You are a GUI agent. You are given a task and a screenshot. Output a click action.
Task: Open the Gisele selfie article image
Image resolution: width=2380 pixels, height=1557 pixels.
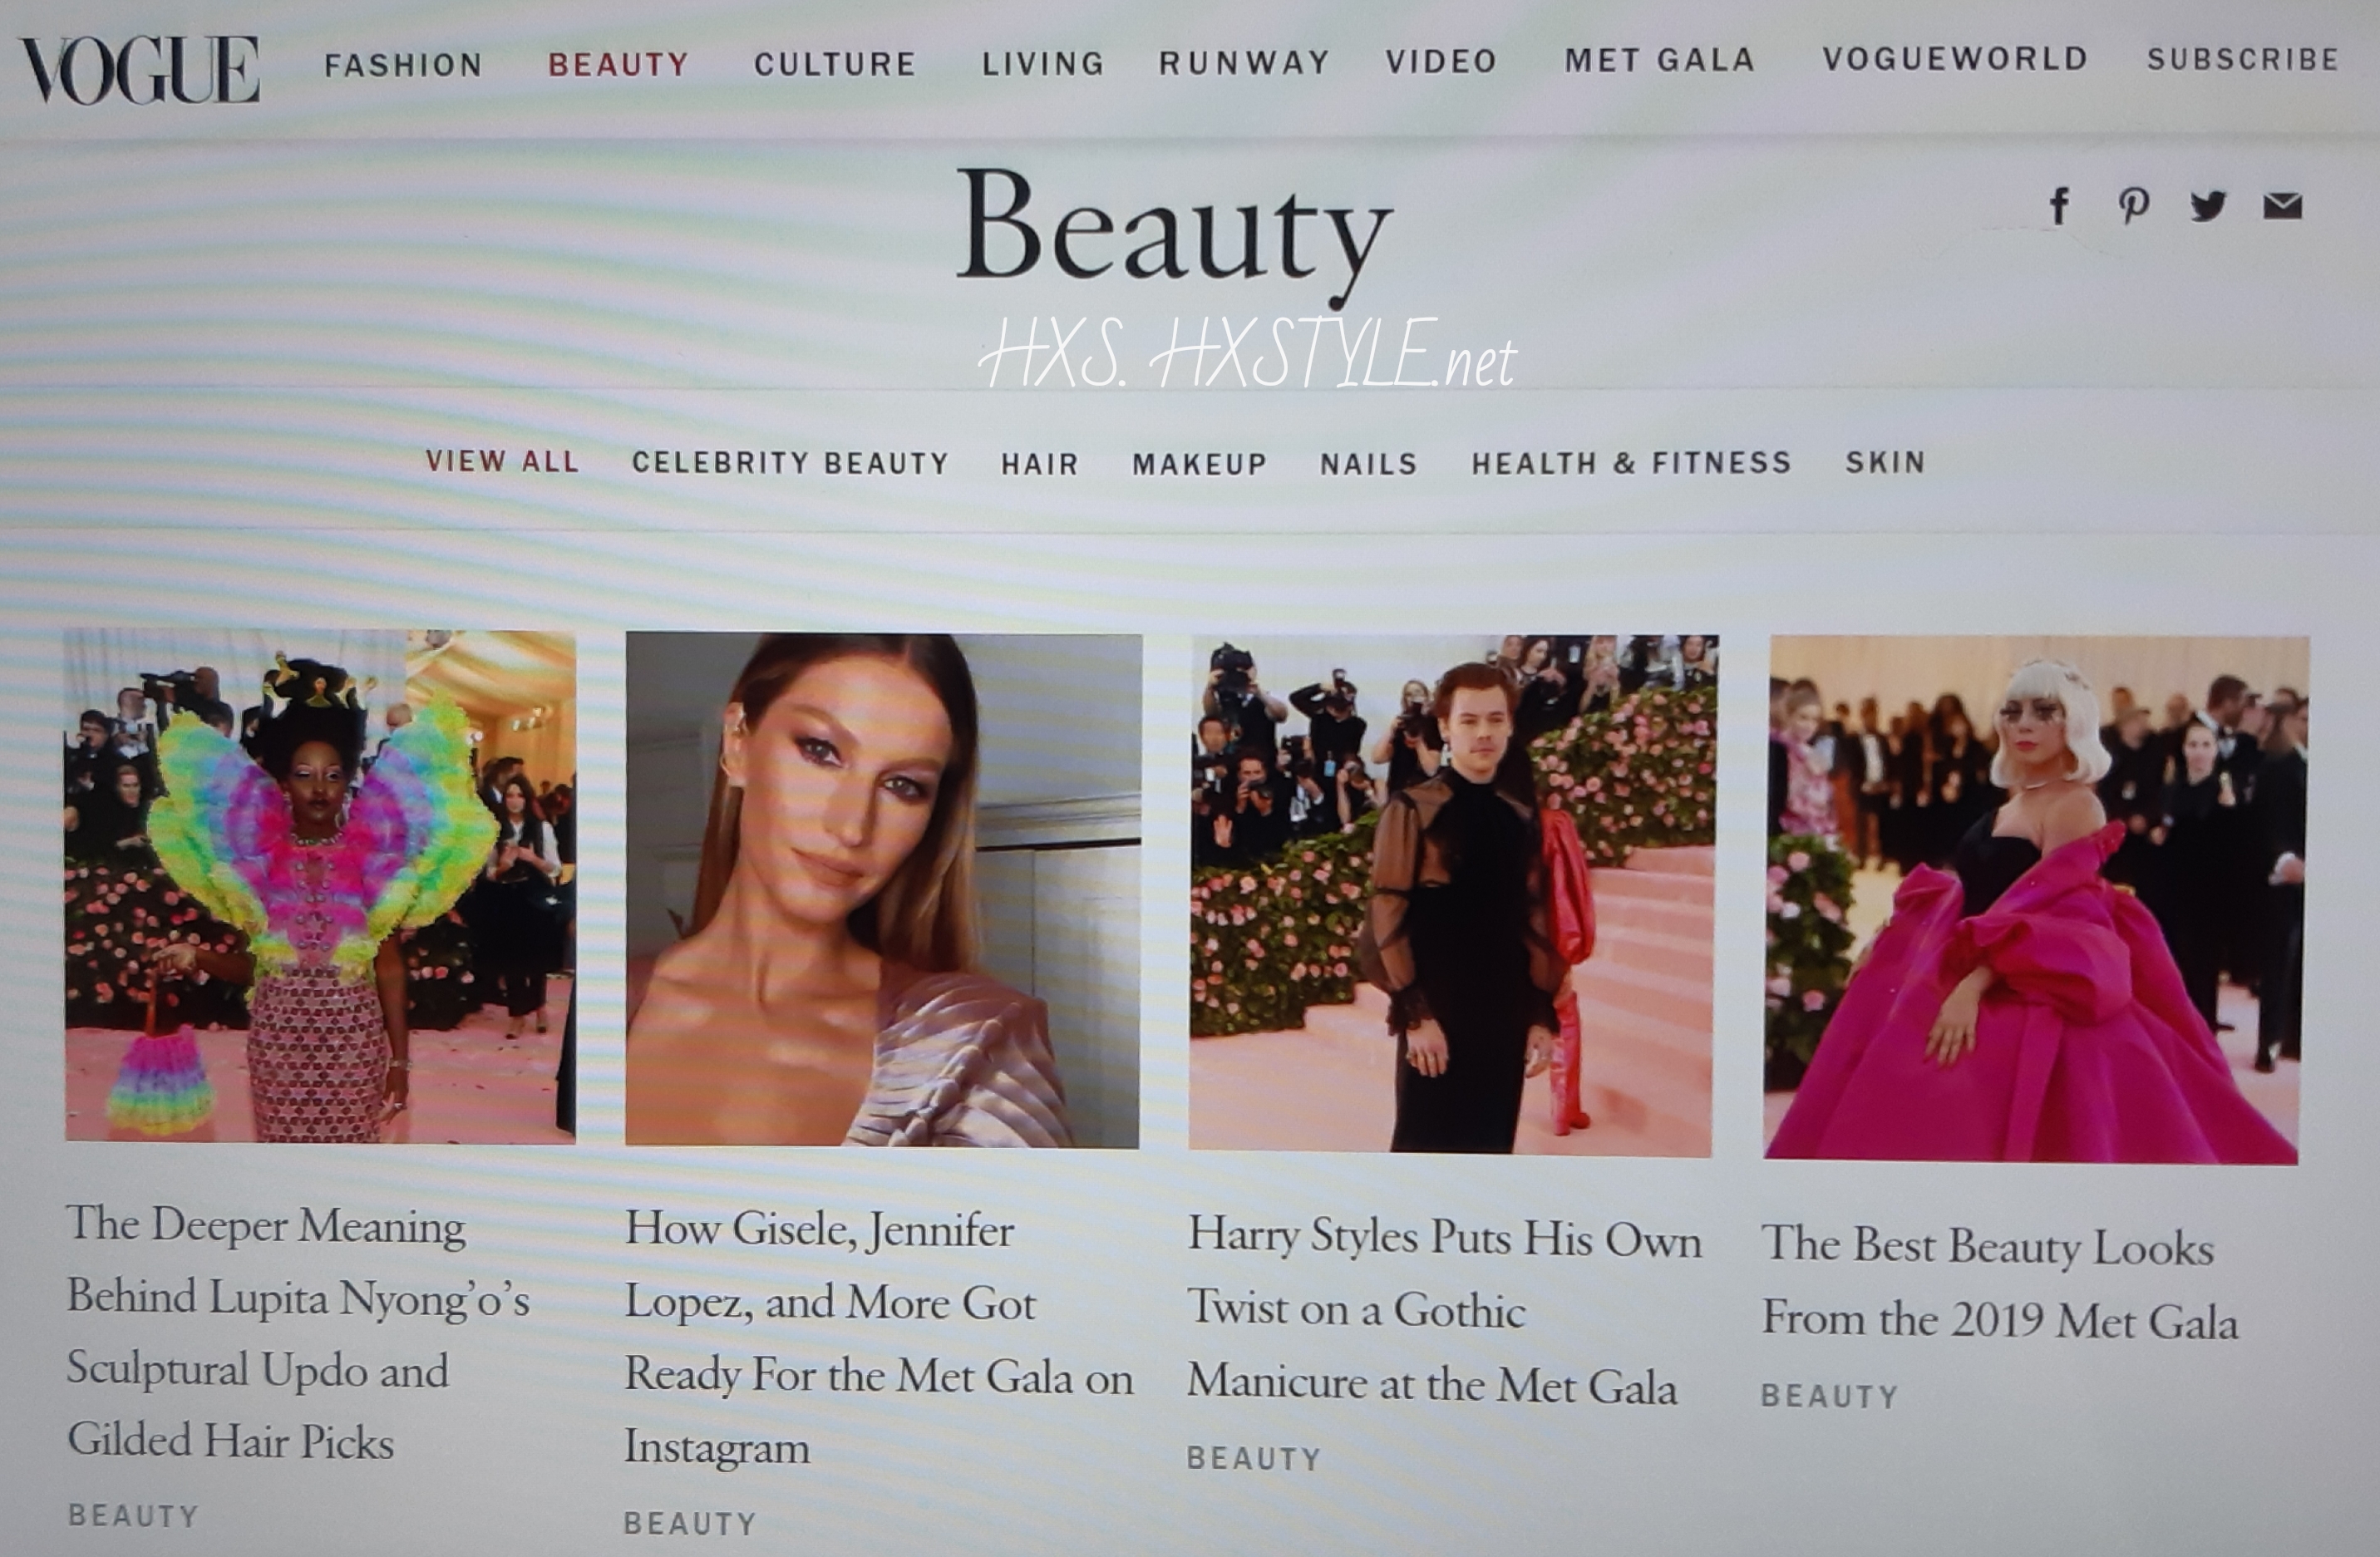882,890
